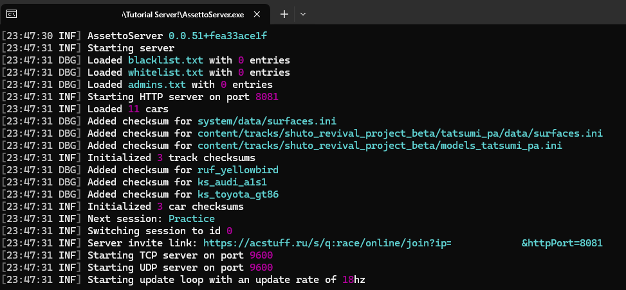This screenshot has height=290, width=626.
Task: Expand the new tab profile dropdown chevron
Action: coord(304,13)
